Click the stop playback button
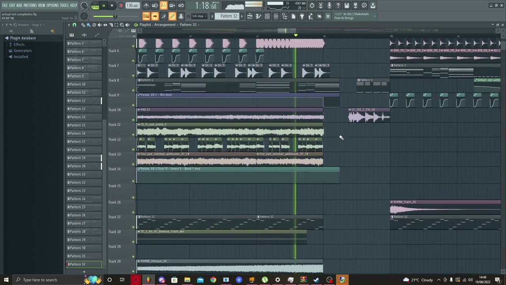The height and width of the screenshot is (285, 506). 112,6
